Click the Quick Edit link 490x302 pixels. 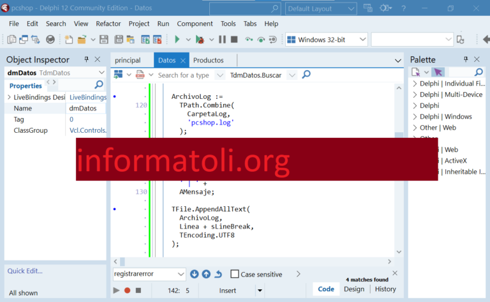[x=25, y=271]
